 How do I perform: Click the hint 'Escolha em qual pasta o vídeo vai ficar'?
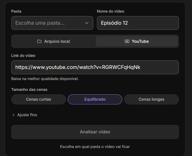pos(95,147)
